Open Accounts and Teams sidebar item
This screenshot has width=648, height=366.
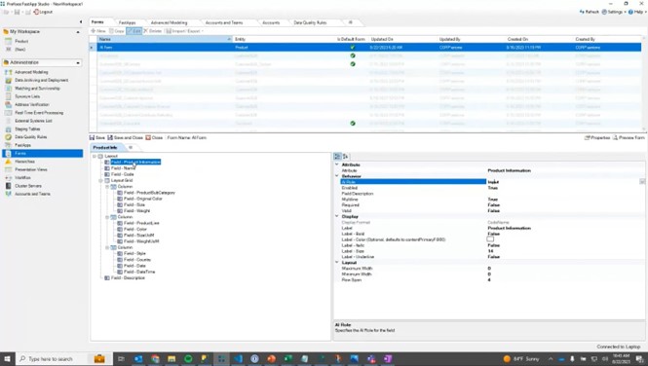[32, 194]
